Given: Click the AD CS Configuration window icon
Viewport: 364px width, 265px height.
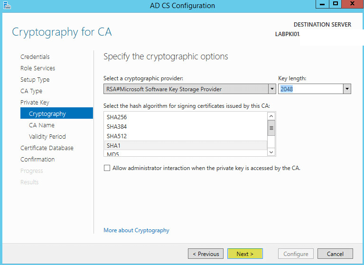Looking at the screenshot, I should click(x=7, y=5).
